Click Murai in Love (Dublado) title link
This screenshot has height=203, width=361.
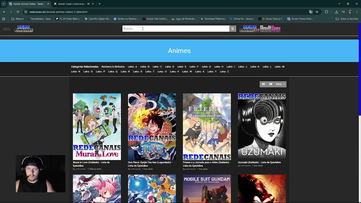pos(91,164)
